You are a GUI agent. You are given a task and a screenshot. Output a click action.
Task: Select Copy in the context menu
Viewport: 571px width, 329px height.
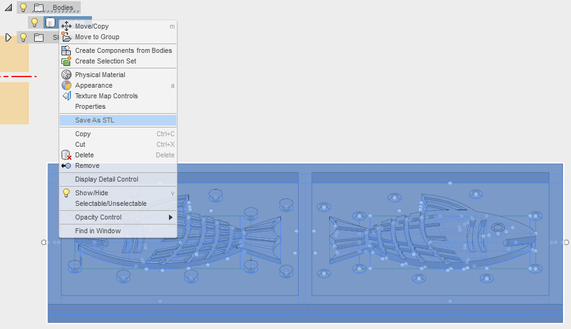click(x=118, y=134)
